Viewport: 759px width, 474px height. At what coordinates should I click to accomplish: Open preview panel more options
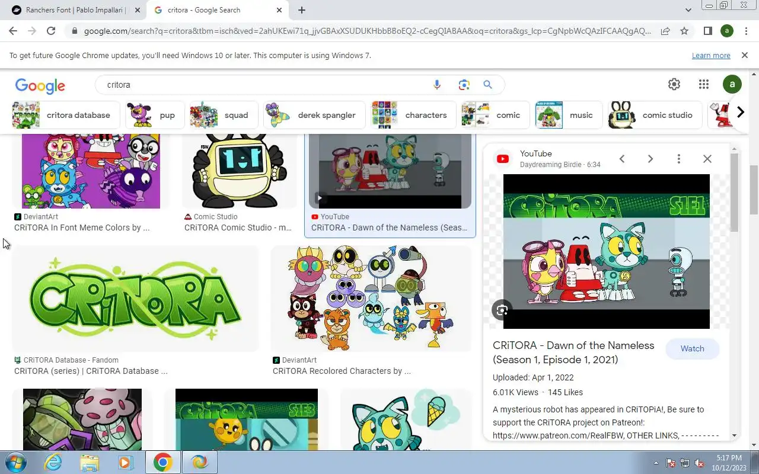coord(679,159)
